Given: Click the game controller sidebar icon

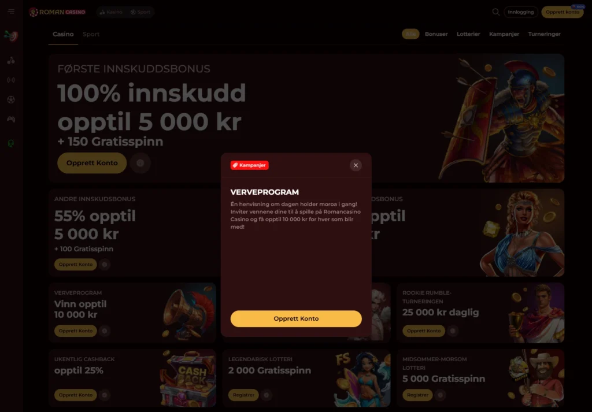Looking at the screenshot, I should click(11, 119).
